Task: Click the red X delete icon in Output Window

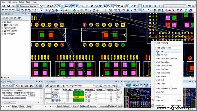Action: [x=22, y=86]
